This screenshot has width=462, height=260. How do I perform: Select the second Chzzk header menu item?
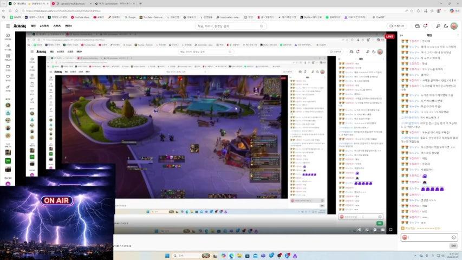pyautogui.click(x=44, y=26)
